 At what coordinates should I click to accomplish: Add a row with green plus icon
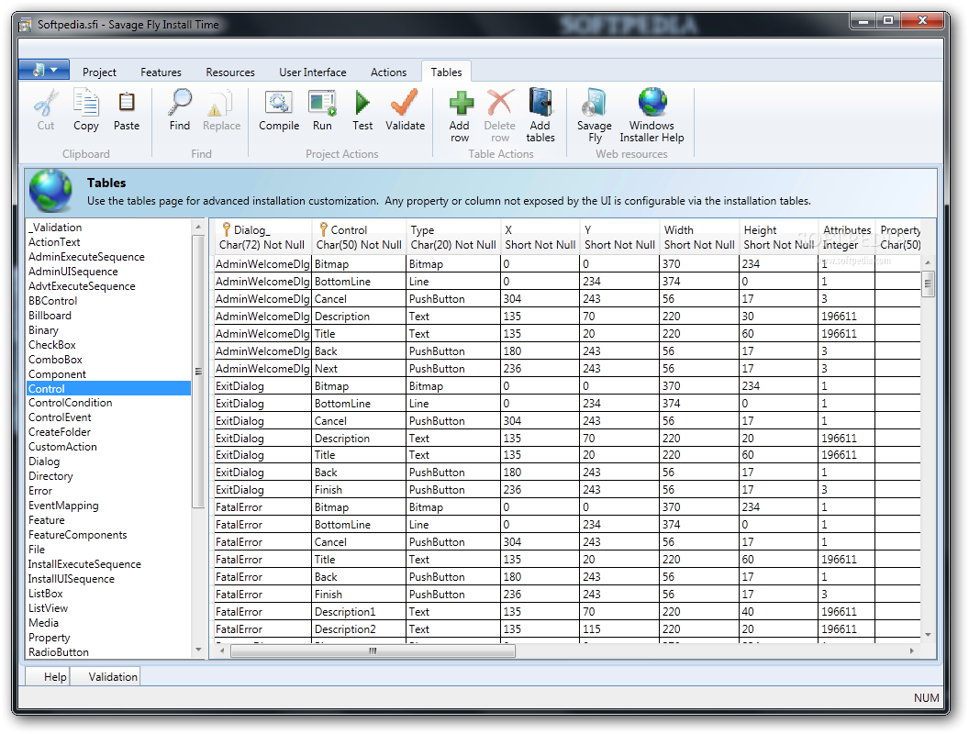click(x=461, y=103)
